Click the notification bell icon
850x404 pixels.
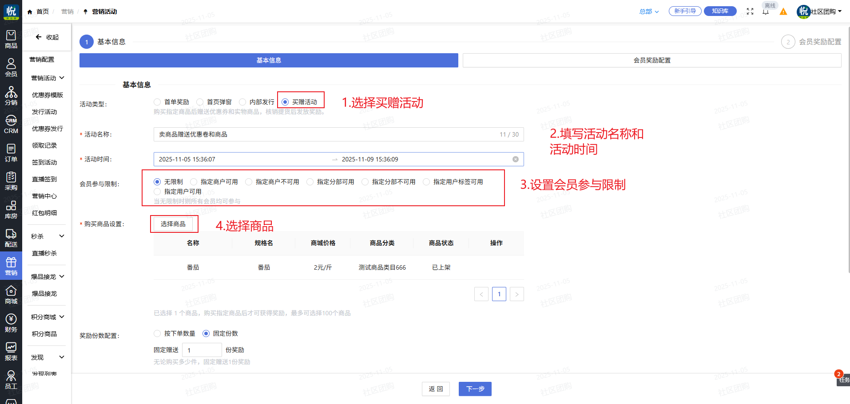pyautogui.click(x=766, y=12)
